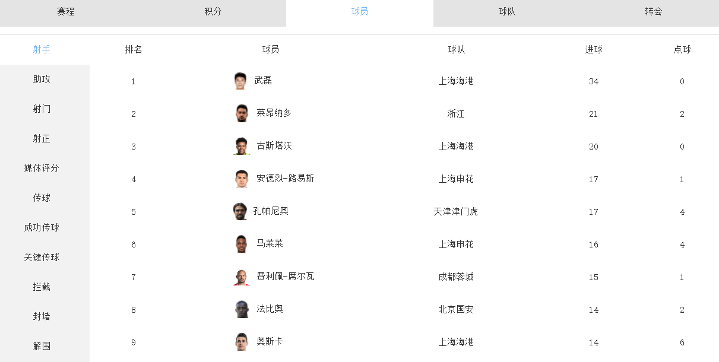
Task: Click the avatar beside 安德烈-路易斯
Action: coord(241,179)
